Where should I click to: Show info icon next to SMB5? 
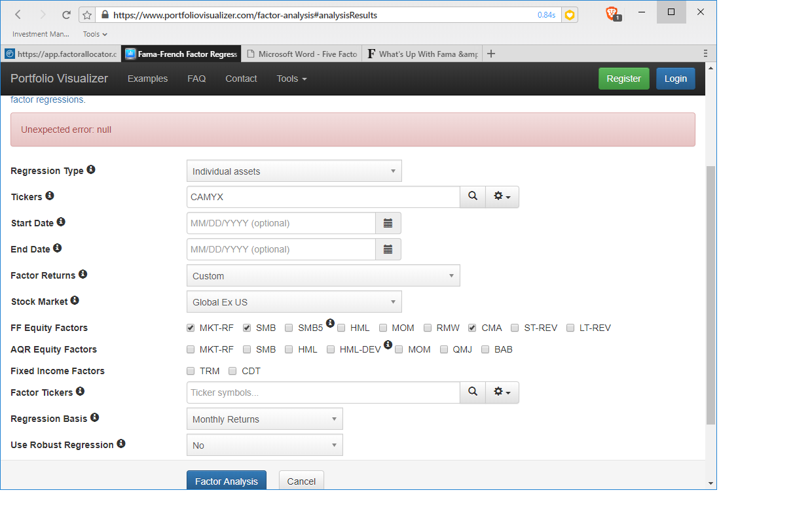click(330, 322)
